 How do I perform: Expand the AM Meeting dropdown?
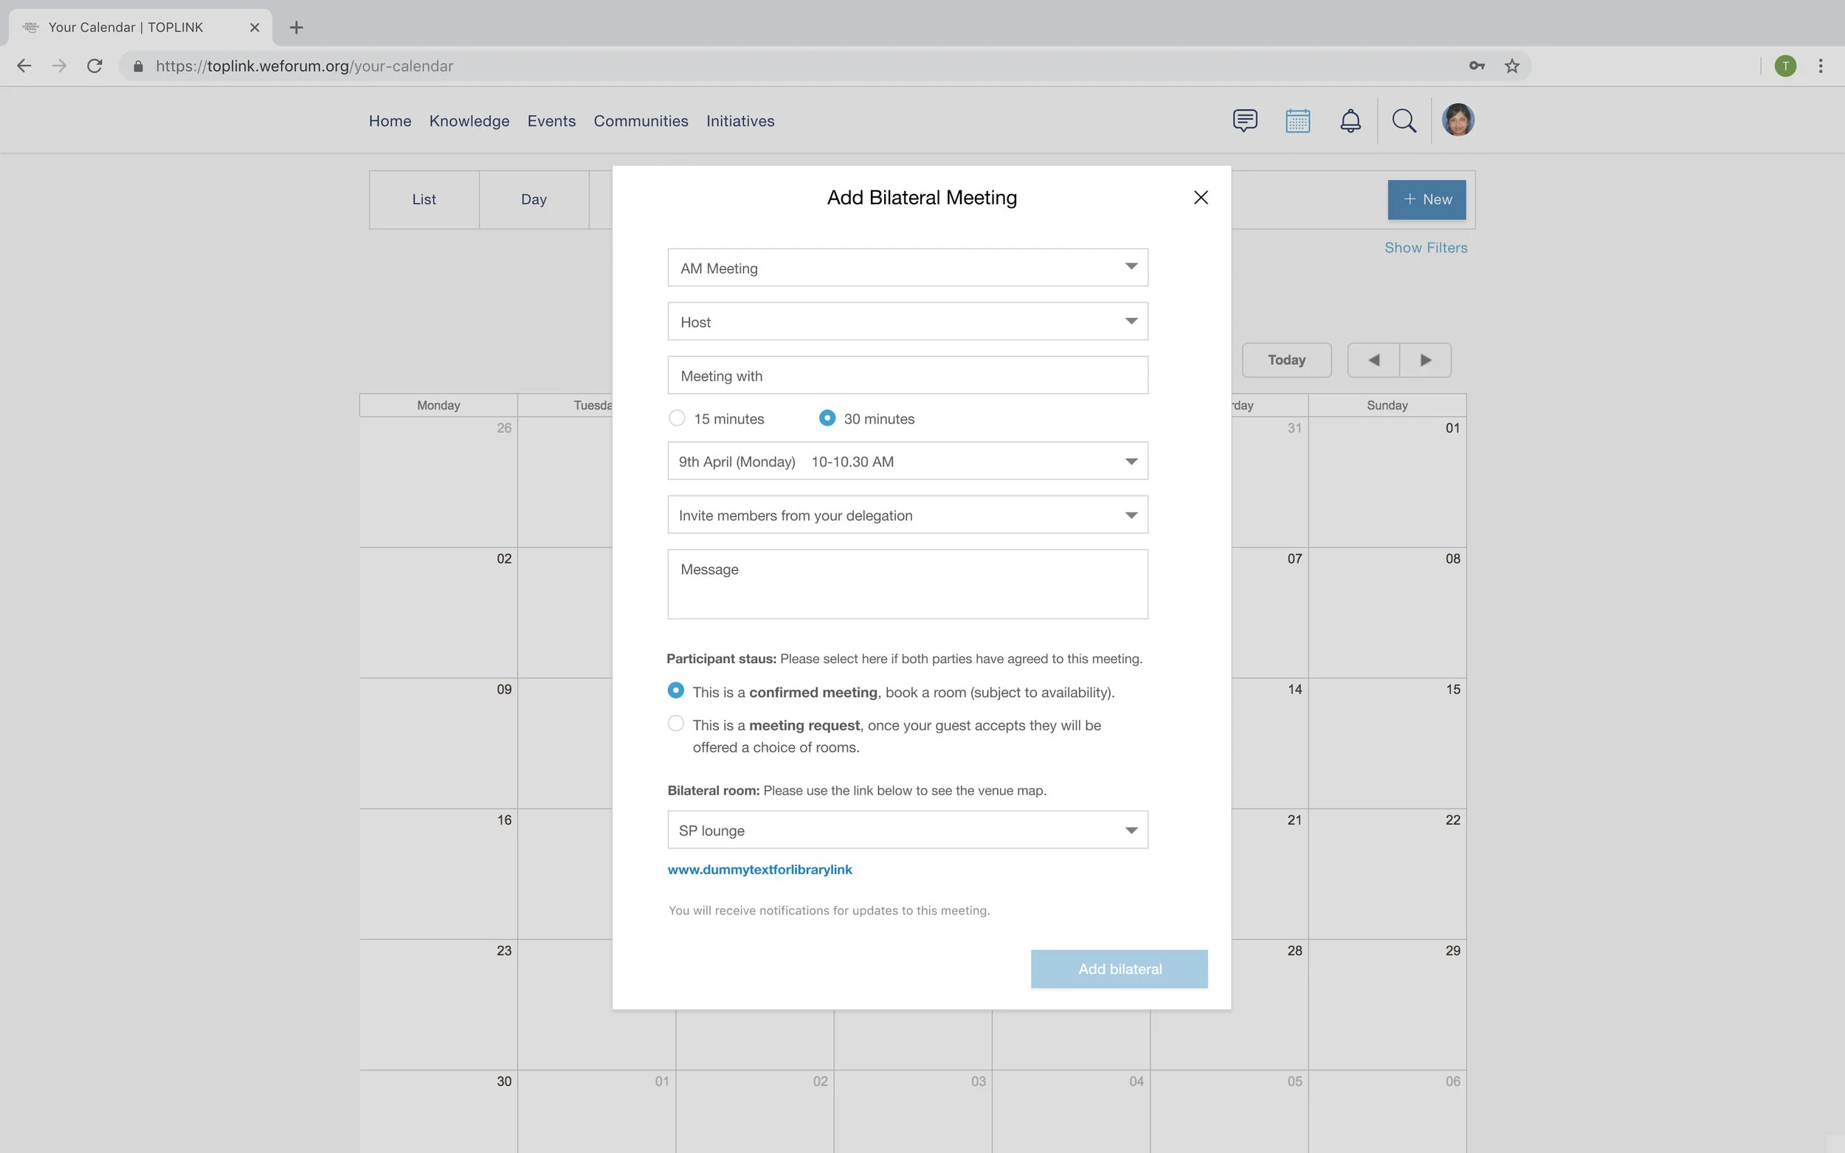[x=907, y=268]
